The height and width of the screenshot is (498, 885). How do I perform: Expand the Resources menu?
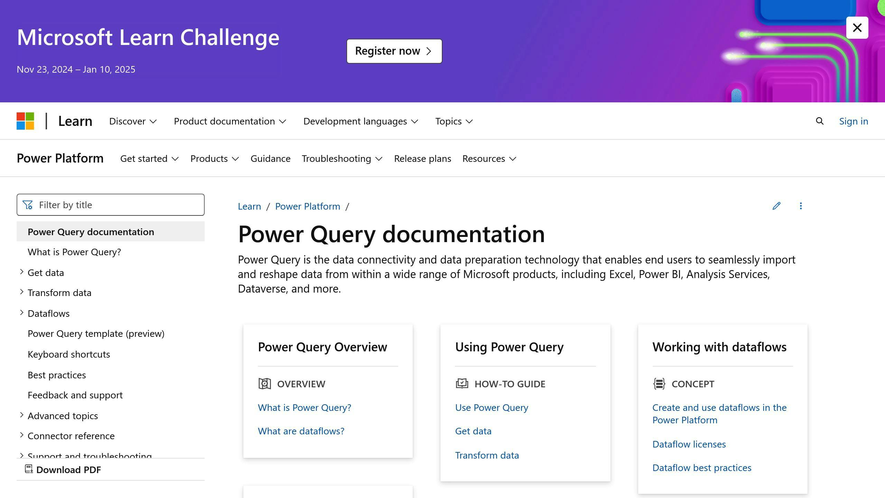click(489, 158)
